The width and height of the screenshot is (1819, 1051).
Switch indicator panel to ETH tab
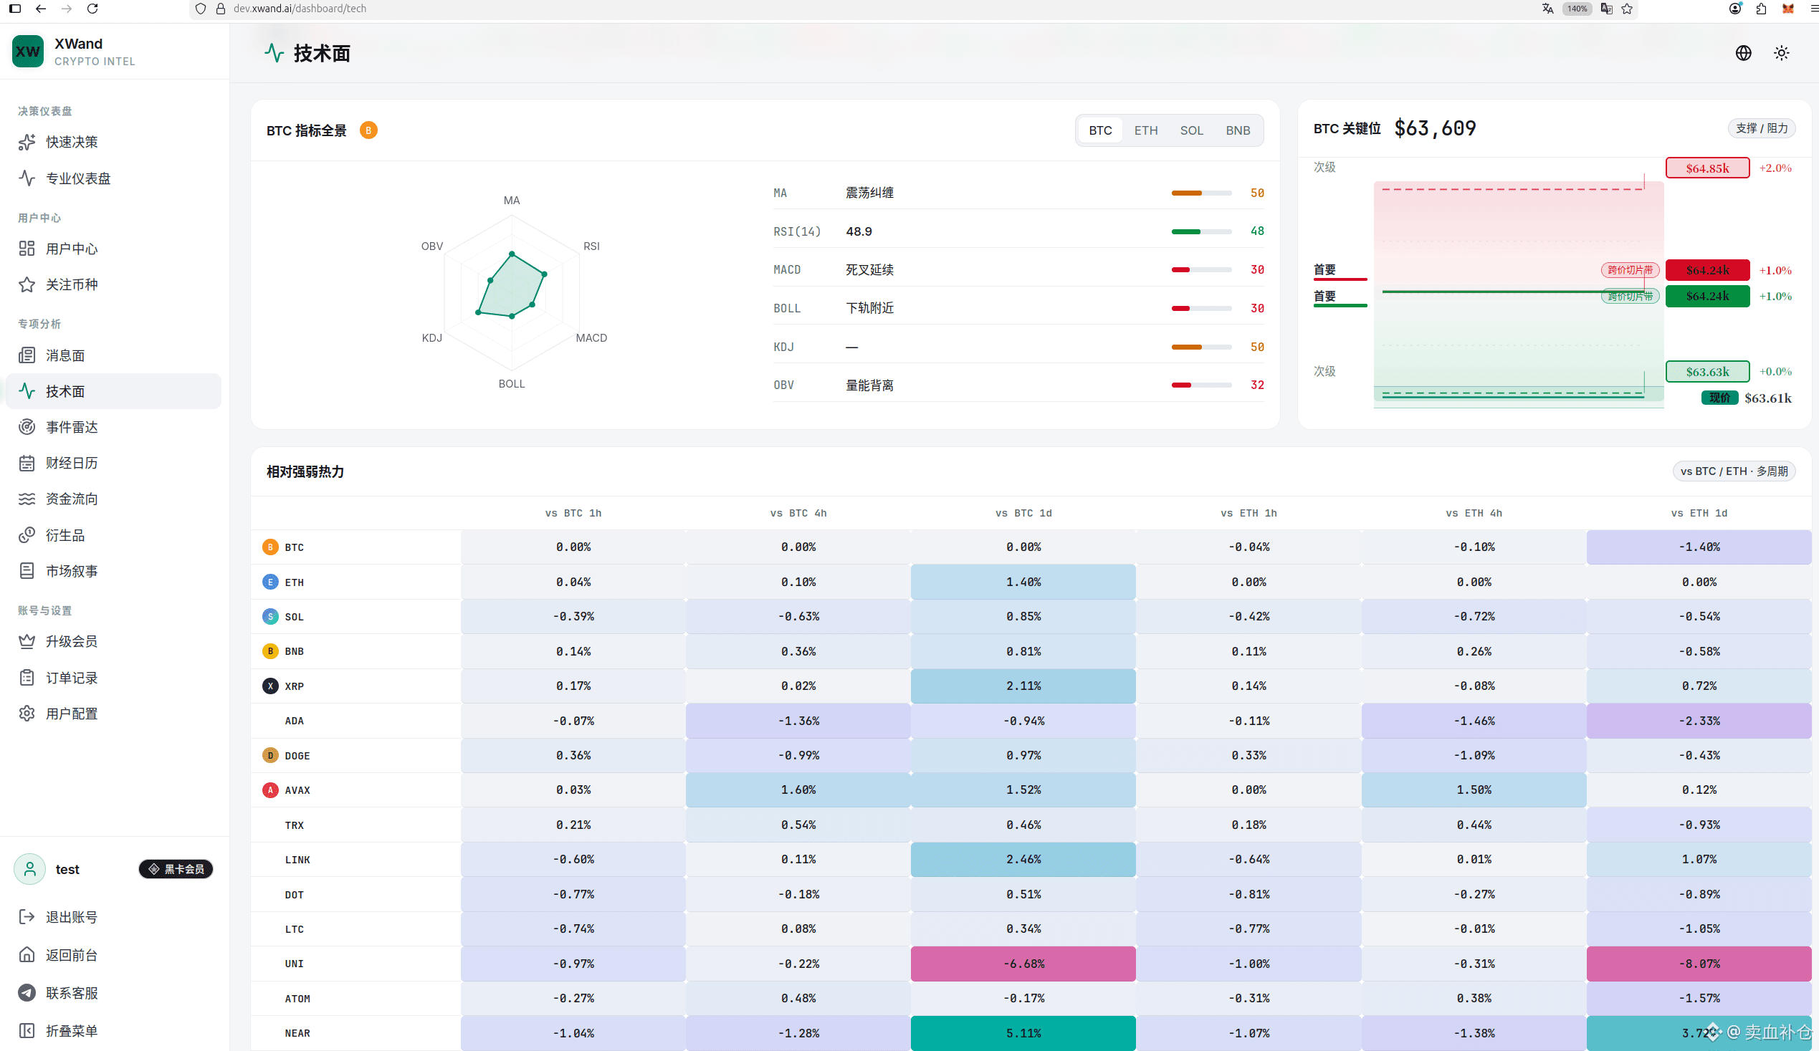[1145, 130]
